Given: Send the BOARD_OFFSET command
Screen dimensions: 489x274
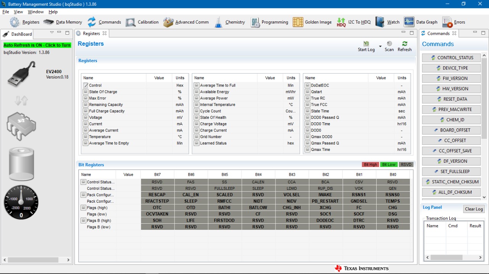Looking at the screenshot, I should point(452,130).
